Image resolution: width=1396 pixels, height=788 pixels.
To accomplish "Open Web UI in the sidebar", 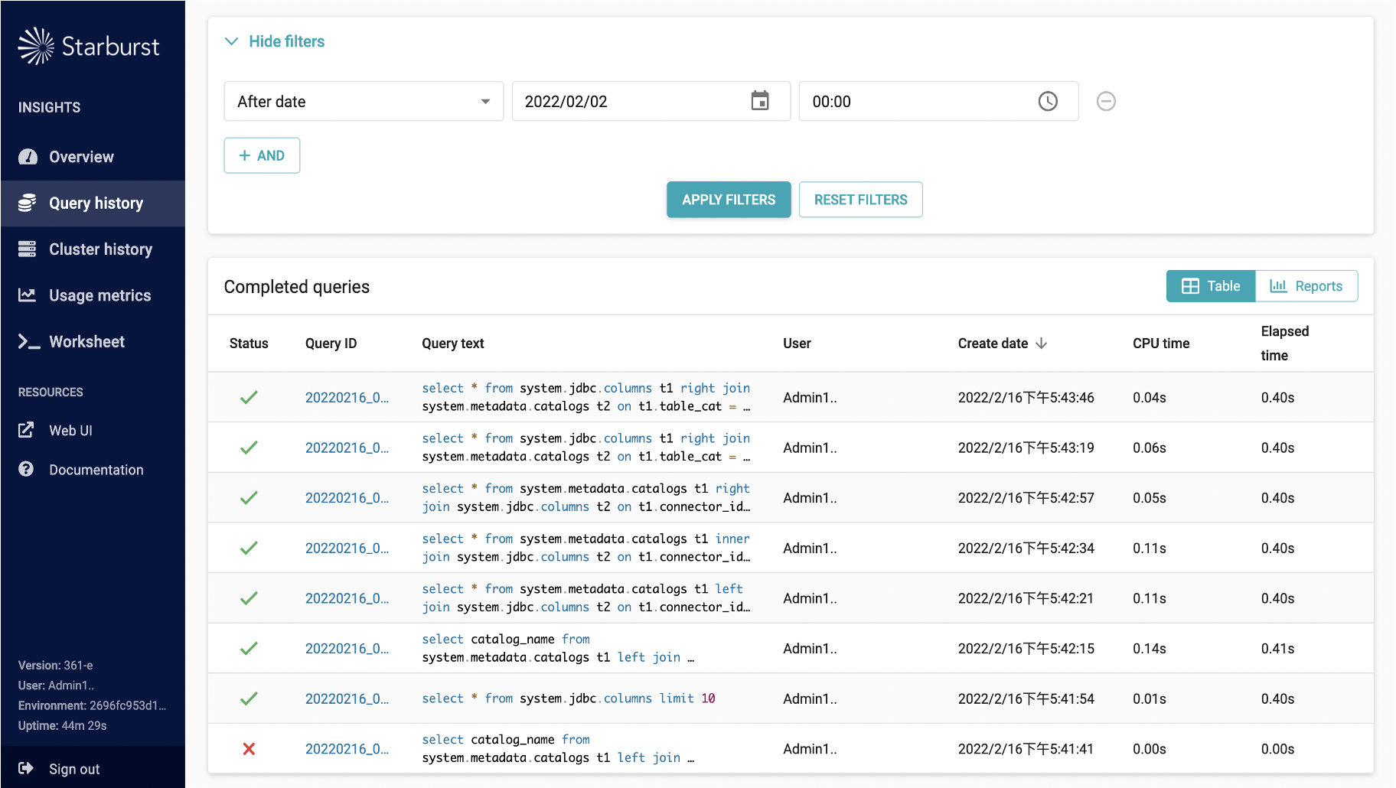I will (93, 431).
